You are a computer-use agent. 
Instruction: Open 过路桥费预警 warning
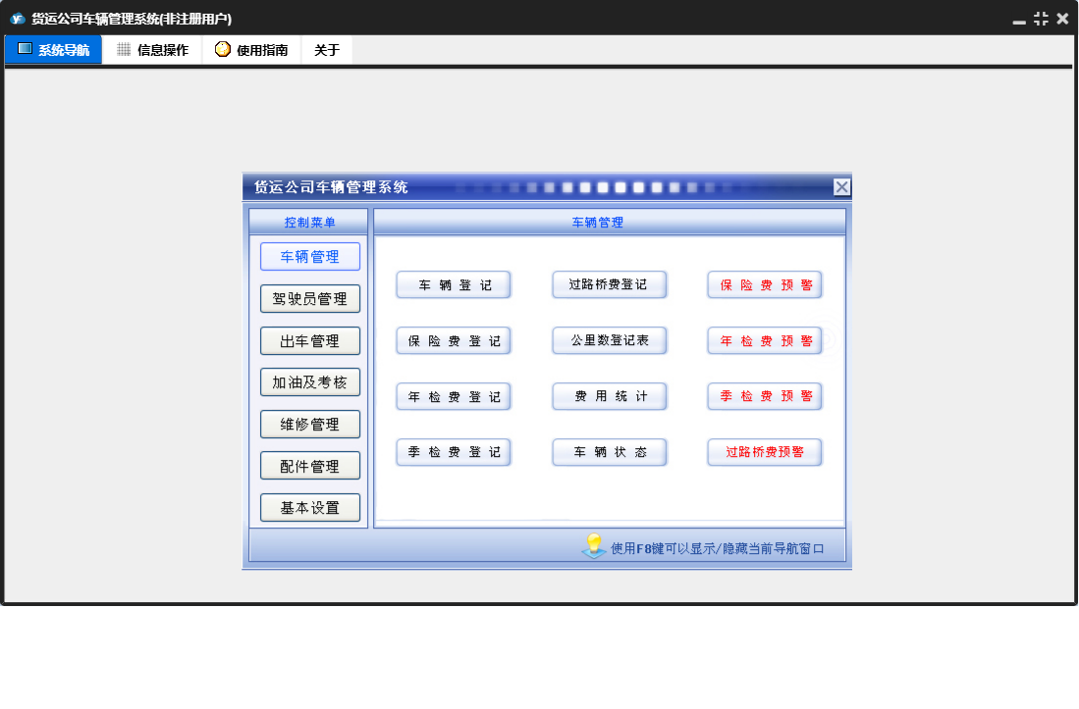tap(765, 452)
